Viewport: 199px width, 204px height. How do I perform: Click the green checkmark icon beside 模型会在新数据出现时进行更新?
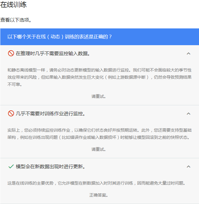[11, 167]
